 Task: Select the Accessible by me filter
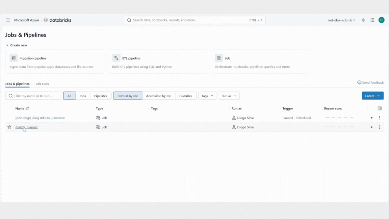click(158, 96)
